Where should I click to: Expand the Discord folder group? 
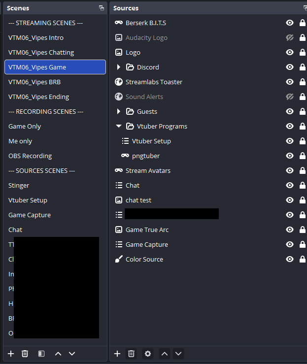pos(119,67)
